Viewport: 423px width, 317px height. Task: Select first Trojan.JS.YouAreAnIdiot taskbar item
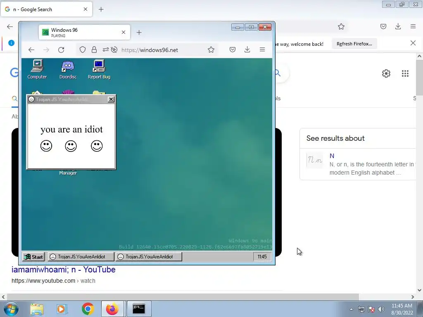(x=81, y=257)
